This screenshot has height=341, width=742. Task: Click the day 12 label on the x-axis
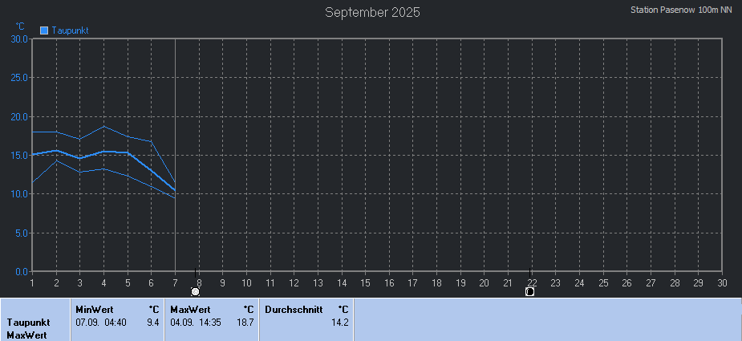[x=294, y=282]
